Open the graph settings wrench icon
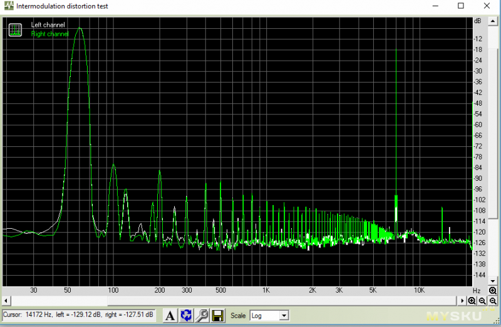 click(202, 316)
